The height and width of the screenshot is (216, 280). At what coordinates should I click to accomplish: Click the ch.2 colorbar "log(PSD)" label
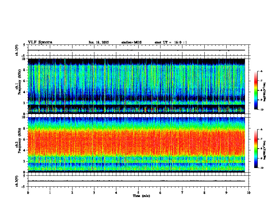[265, 150]
